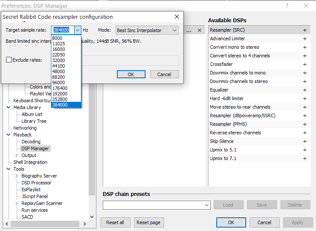Select the EsPlaylist tree item
This screenshot has width=316, height=231.
point(31,190)
